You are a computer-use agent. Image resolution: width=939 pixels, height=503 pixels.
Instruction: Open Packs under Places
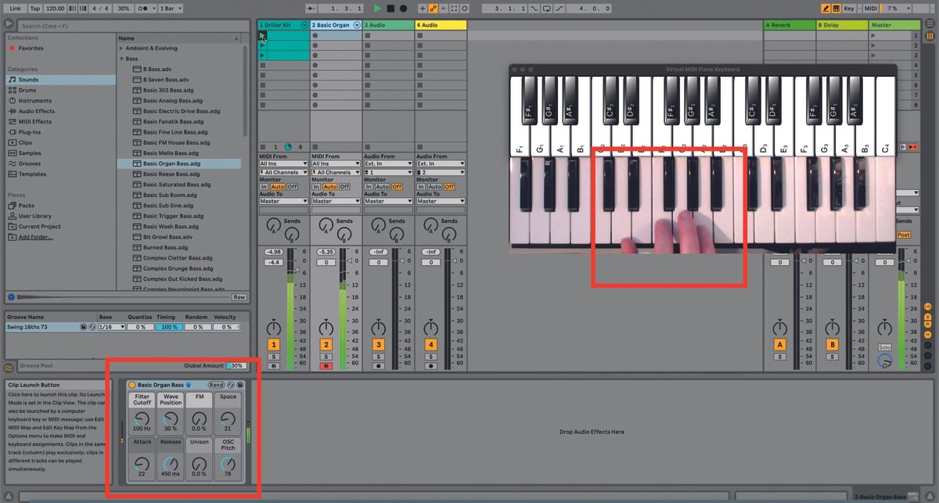[x=27, y=206]
